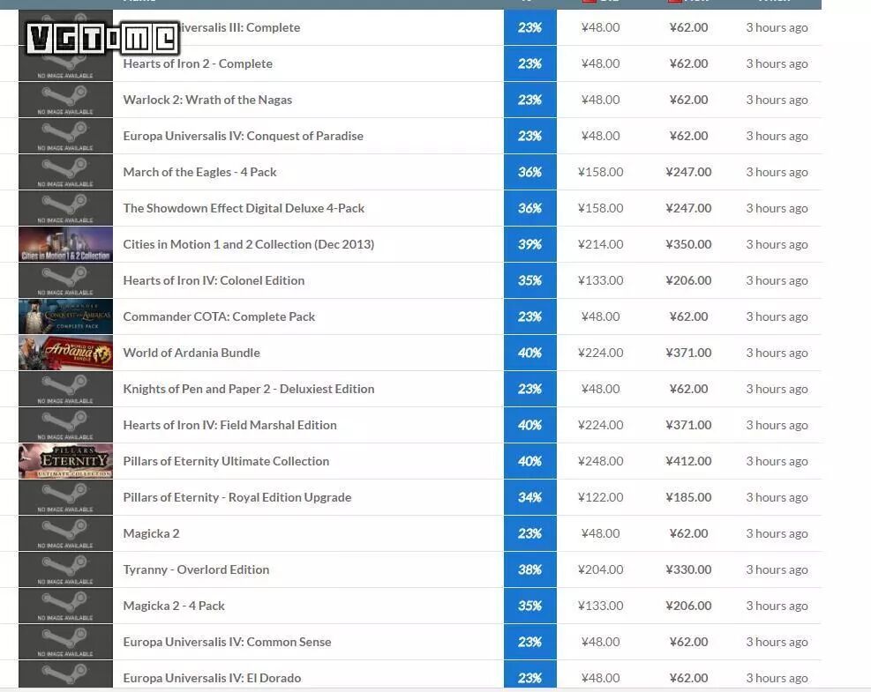Click the Cities in Motion 1 & 2 Collection thumbnail
This screenshot has height=692, width=871.
coord(65,244)
